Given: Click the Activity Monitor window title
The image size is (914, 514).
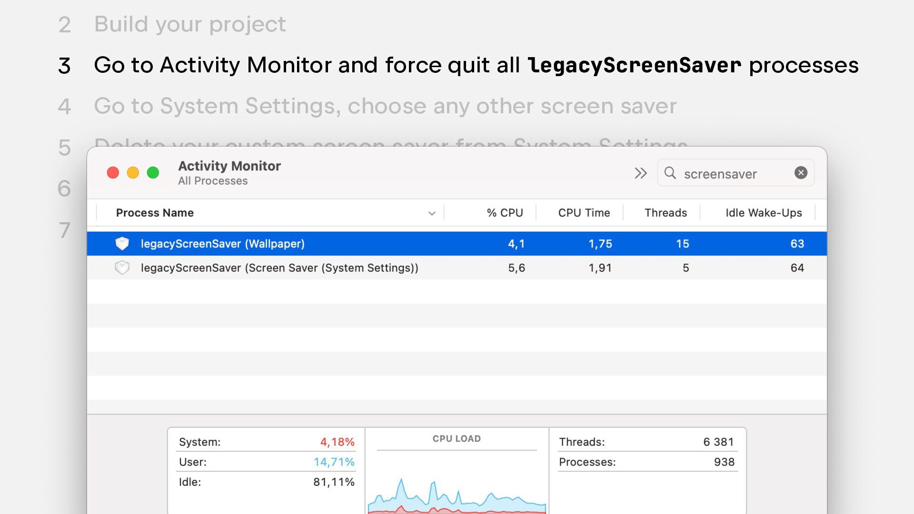Looking at the screenshot, I should [229, 166].
